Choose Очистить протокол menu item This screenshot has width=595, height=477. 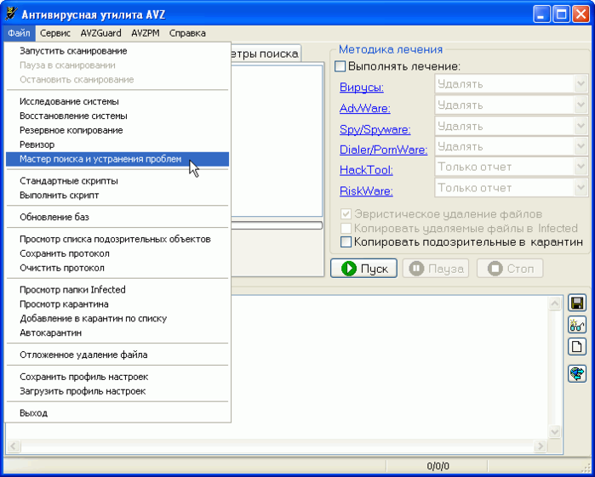(117, 268)
